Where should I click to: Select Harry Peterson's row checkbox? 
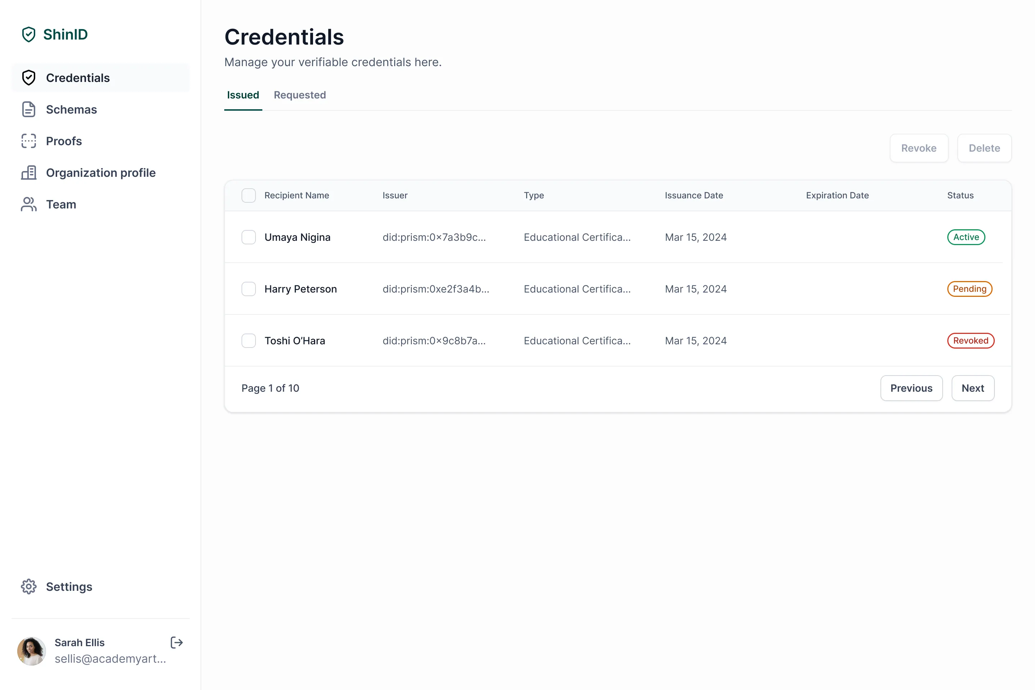point(249,289)
